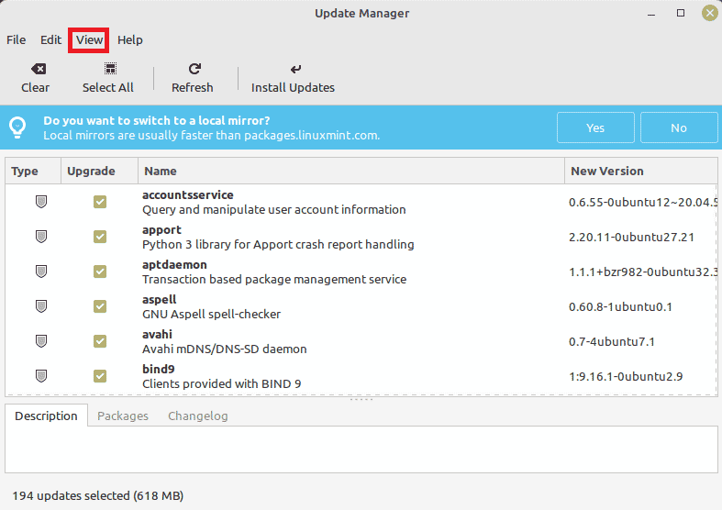This screenshot has height=510, width=722.
Task: Click version 2.20.11-0ubuntu27.21
Action: [x=631, y=237]
